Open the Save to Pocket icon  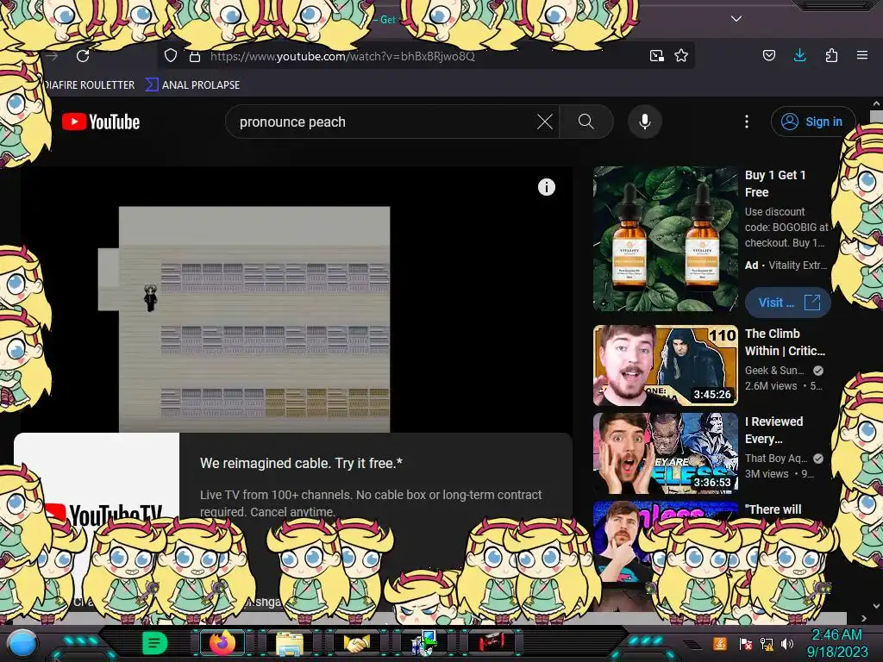point(768,55)
